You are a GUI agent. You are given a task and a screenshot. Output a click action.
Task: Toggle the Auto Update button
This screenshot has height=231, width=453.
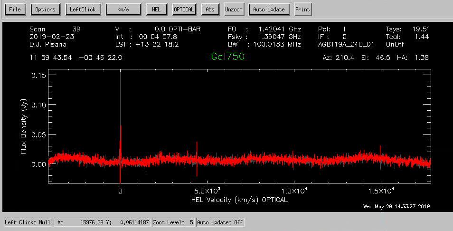tap(269, 10)
